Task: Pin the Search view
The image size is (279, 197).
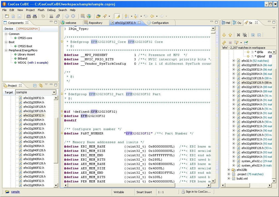Action: pos(246,43)
